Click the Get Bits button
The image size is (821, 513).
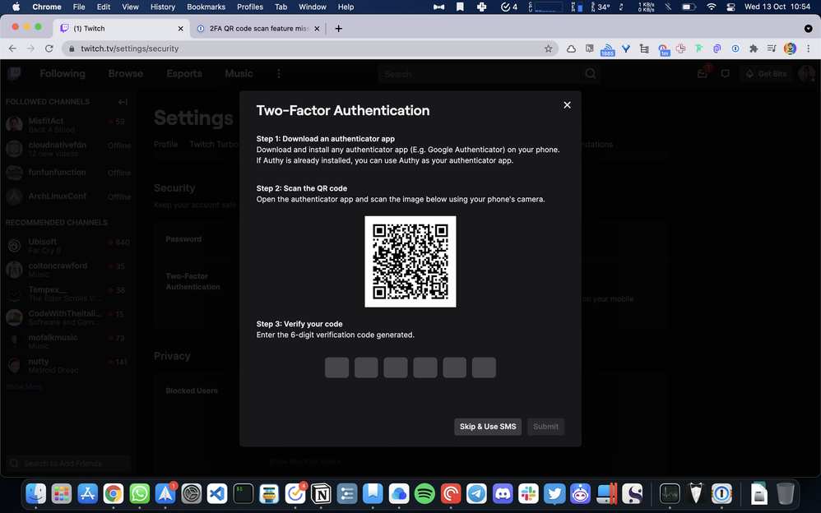click(x=765, y=74)
